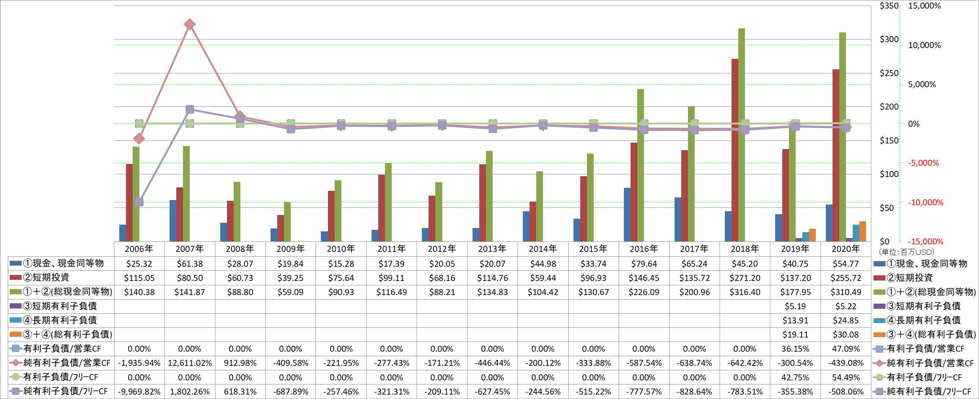Click the $316.40 total cash cell
The width and height of the screenshot is (979, 399).
pyautogui.click(x=745, y=292)
